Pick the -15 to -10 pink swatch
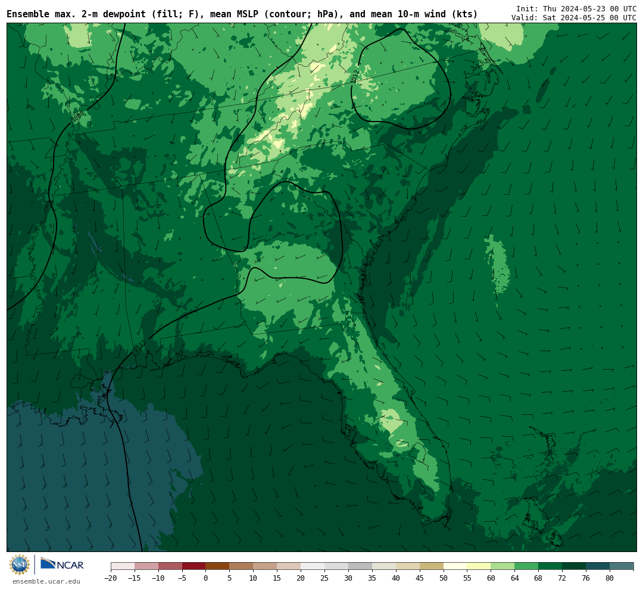Screen dimensions: 643x589 pos(146,566)
